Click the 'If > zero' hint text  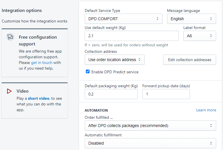pyautogui.click(x=126, y=45)
